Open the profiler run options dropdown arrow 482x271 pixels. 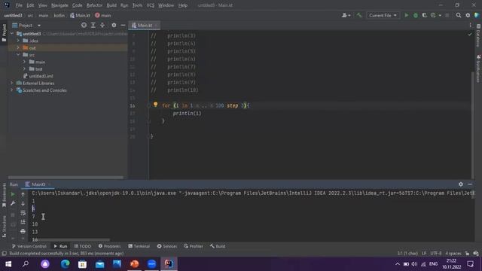point(440,15)
